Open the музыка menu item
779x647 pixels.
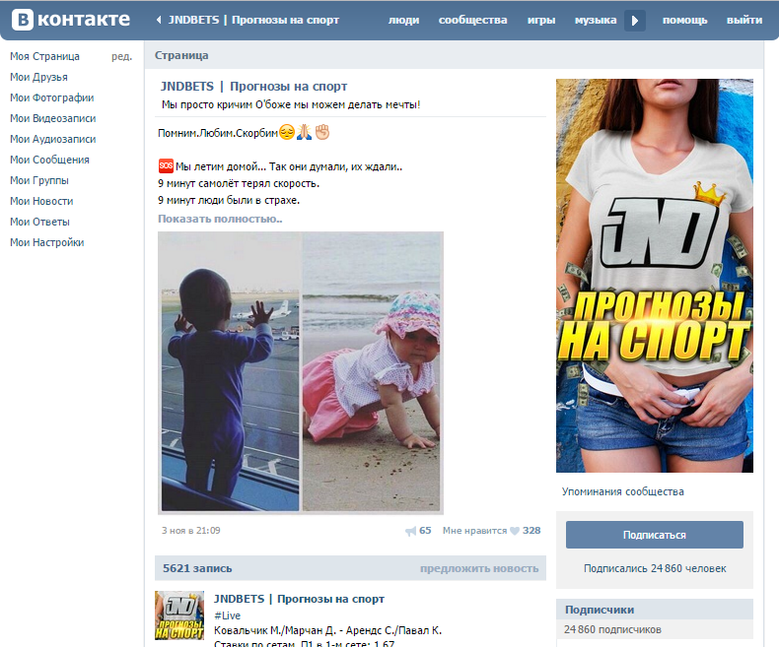coord(596,20)
